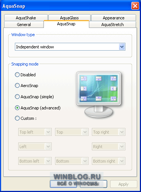Open the Bottom left dropdown
Image resolution: width=141 pixels, height=192 pixels.
tap(35, 161)
